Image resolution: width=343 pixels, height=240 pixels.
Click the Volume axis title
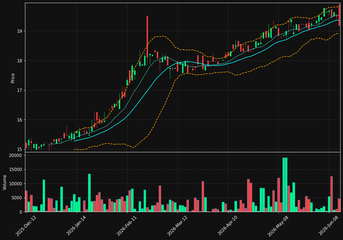[x=5, y=182]
